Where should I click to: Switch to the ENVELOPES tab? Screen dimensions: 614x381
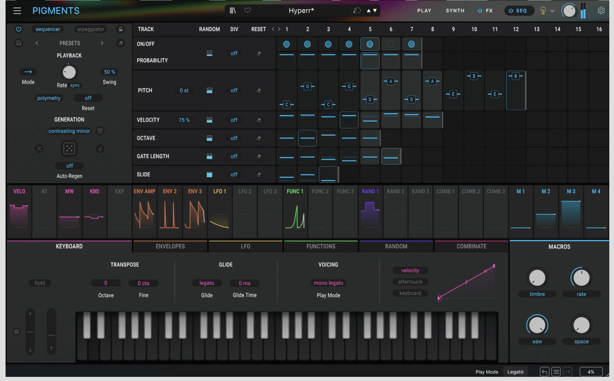pos(170,246)
